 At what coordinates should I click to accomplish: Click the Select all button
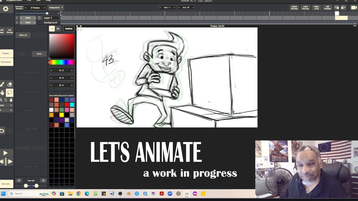[23, 35]
